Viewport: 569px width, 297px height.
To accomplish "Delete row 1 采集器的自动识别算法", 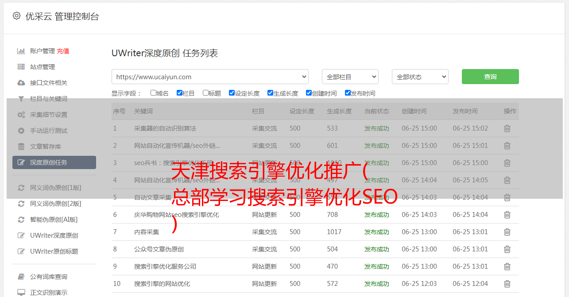I will coord(507,128).
